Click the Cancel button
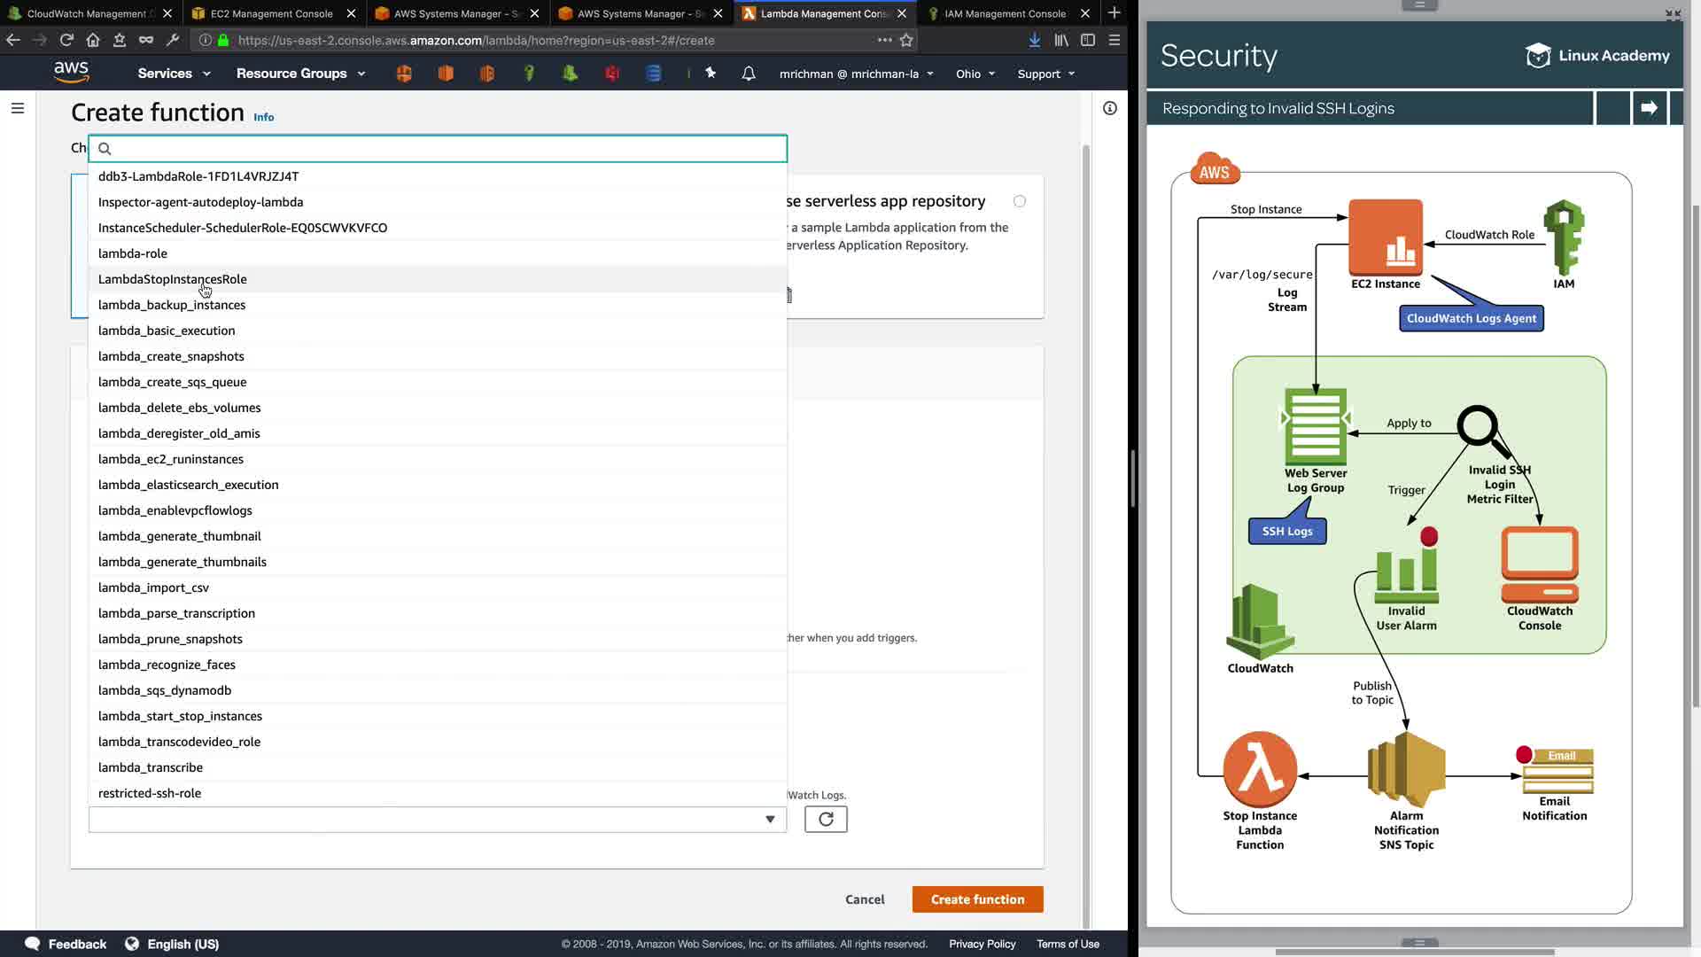 (864, 899)
